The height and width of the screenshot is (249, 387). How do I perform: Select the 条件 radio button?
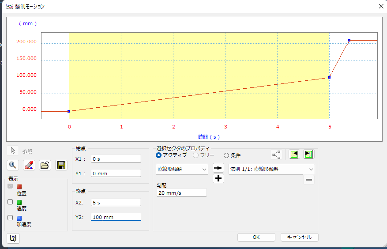tap(226, 155)
